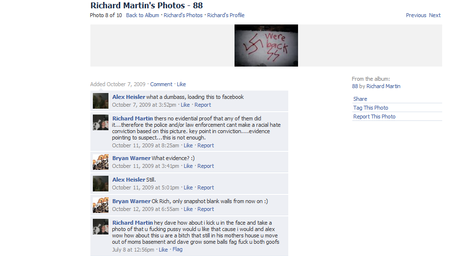Go to the Previous photo
450x256 pixels.
tap(416, 15)
